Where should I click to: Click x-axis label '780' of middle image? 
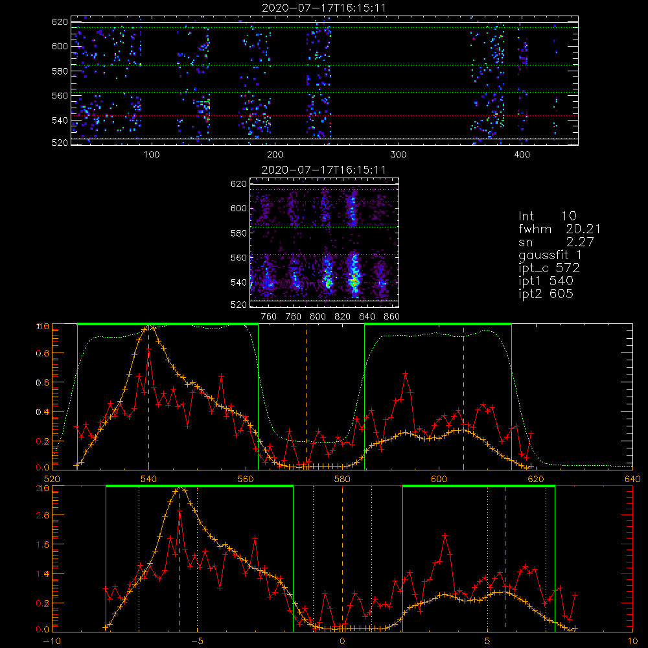pos(294,317)
